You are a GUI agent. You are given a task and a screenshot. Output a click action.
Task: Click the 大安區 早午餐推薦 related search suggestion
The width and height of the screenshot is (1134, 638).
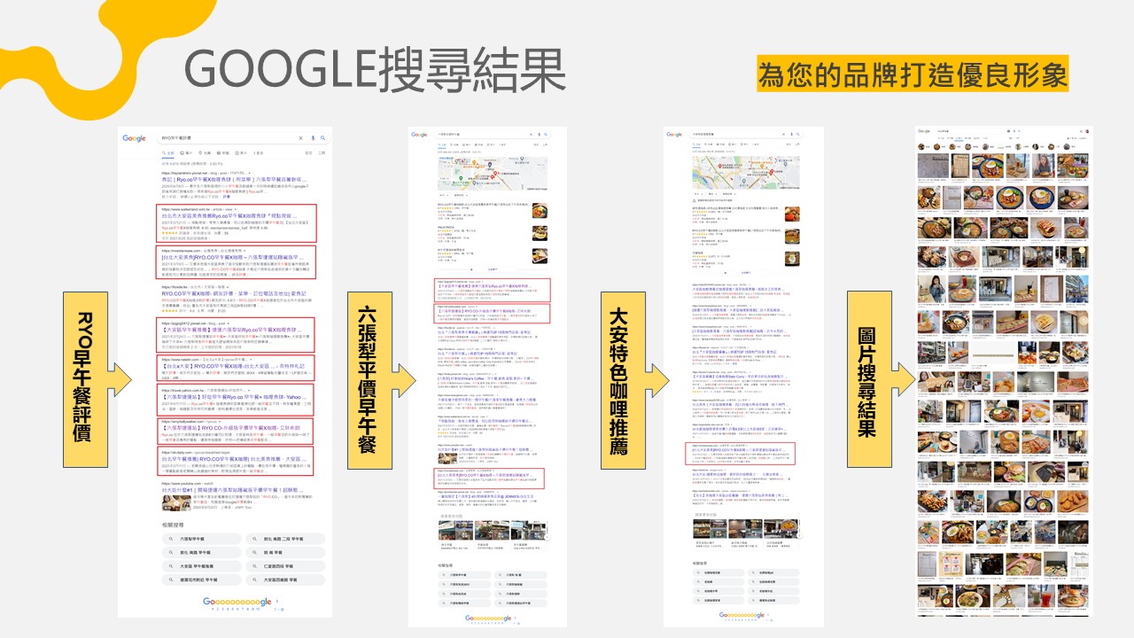197,565
